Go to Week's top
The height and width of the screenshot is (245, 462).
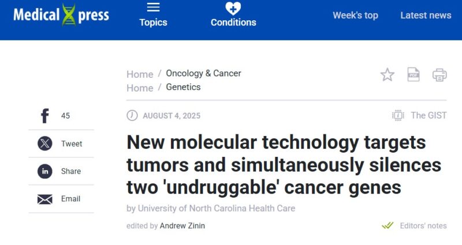(x=355, y=16)
